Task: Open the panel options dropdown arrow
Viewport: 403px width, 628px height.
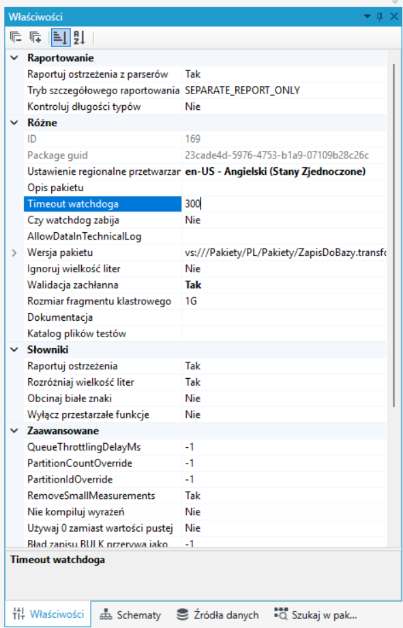Action: click(x=367, y=16)
